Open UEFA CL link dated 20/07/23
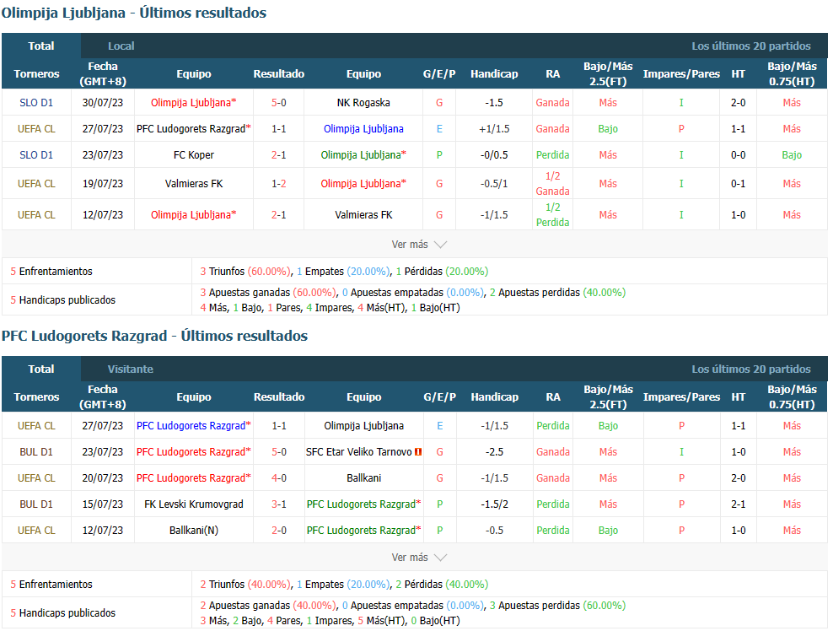The image size is (833, 631). coord(36,478)
